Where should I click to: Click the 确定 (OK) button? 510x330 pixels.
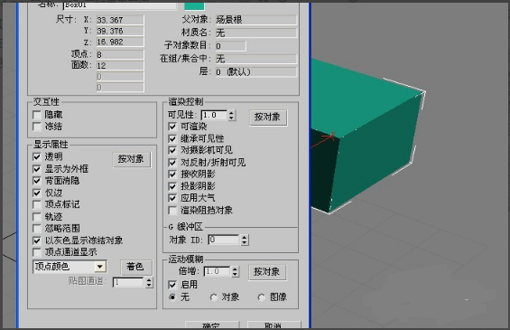tap(212, 325)
